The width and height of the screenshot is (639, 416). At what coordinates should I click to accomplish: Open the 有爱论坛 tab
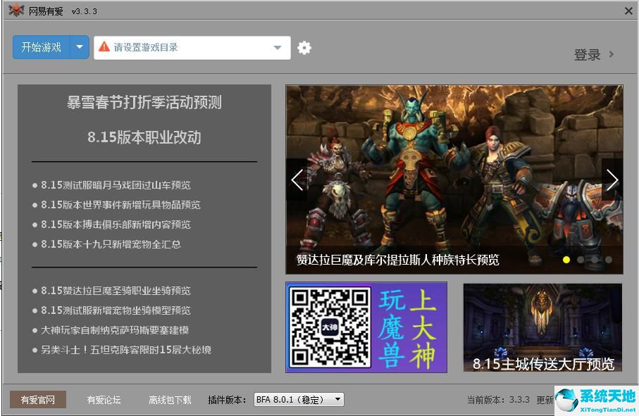click(104, 400)
